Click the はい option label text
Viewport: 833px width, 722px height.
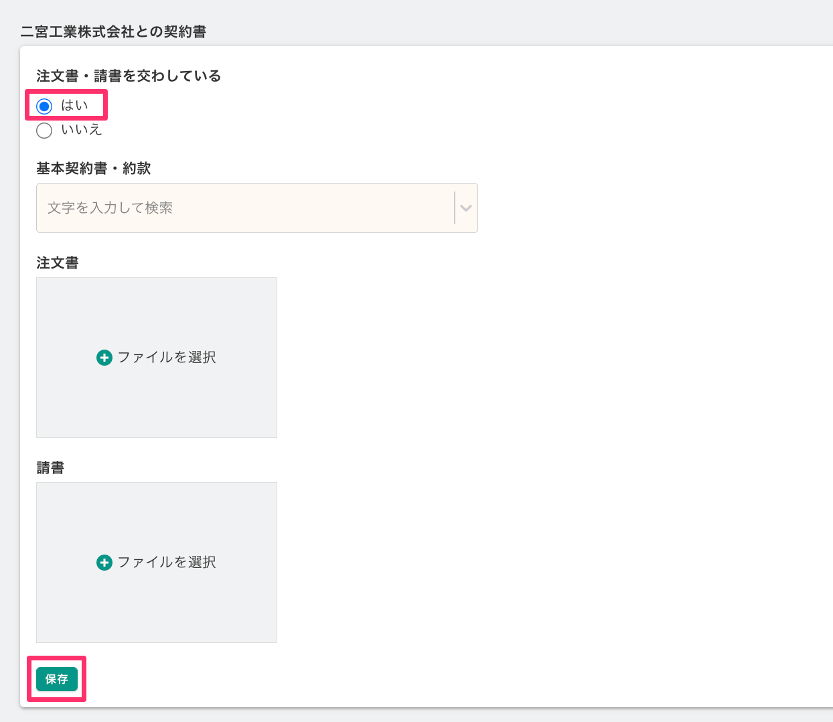[74, 106]
